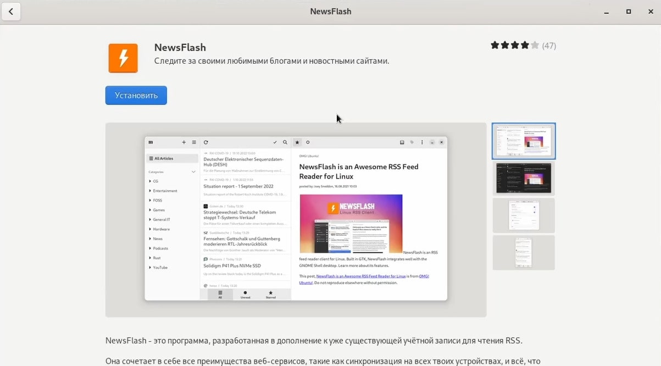
Task: Close the NewsFlash software window
Action: (x=651, y=12)
